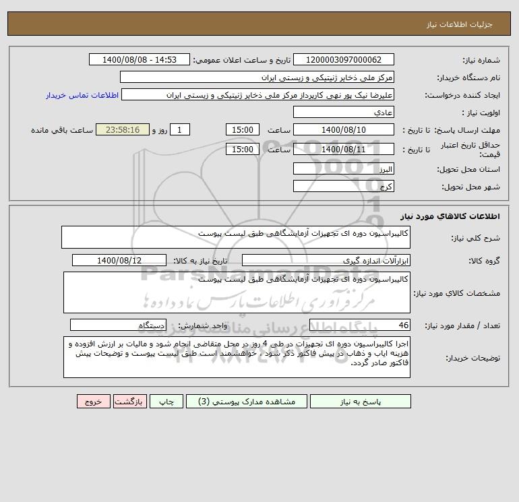Click the label مهلت ارسال پاسخ

click(467, 130)
